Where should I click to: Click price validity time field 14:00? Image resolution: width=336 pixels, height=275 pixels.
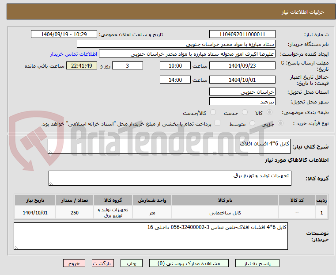point(175,80)
